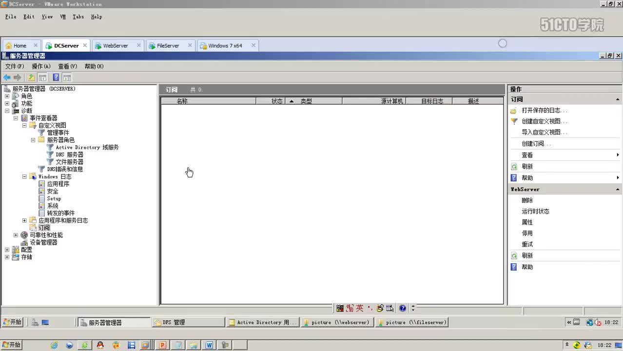
Task: Click 重试 action for WebServer
Action: pos(527,244)
